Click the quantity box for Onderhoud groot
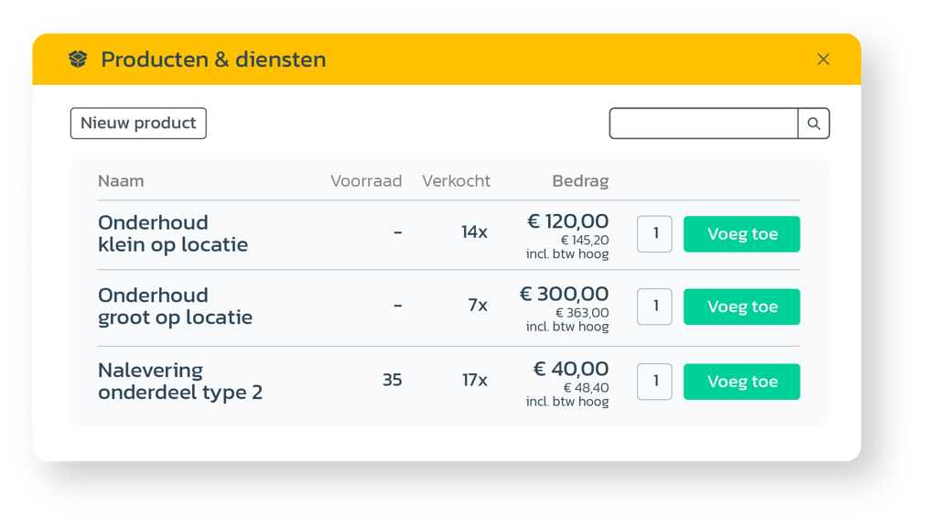The width and height of the screenshot is (927, 527). click(653, 307)
